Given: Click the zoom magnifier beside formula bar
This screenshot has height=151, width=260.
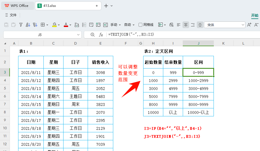Looking at the screenshot, I should [x=93, y=34].
